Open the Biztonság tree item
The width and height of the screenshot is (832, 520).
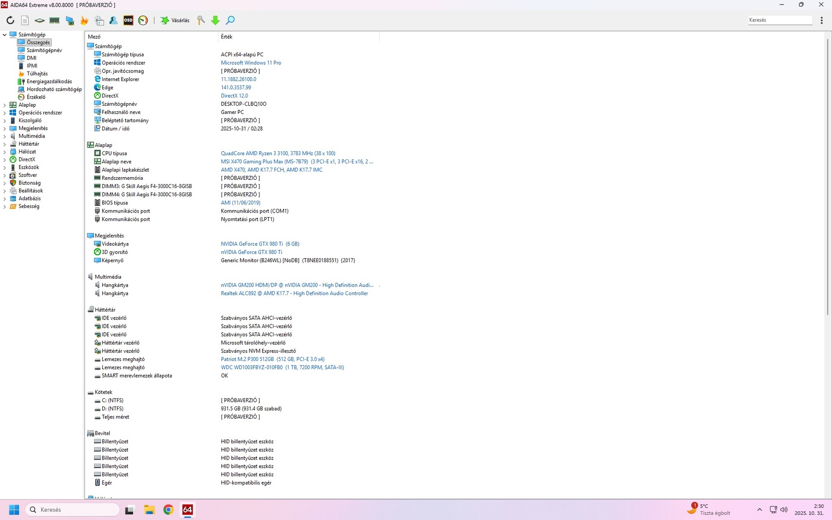point(30,183)
